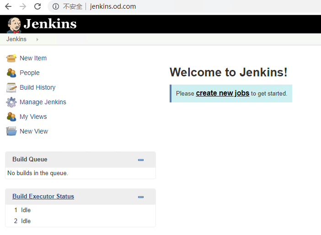Viewport: 321px width, 235px height.
Task: Click the Jenkins title text in header
Action: 50,24
